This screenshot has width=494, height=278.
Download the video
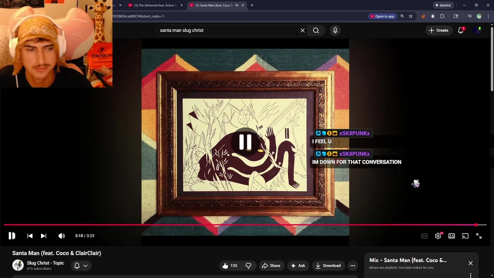point(328,266)
